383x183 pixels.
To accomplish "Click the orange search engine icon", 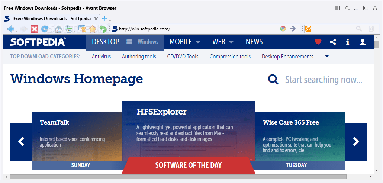I will pos(308,29).
